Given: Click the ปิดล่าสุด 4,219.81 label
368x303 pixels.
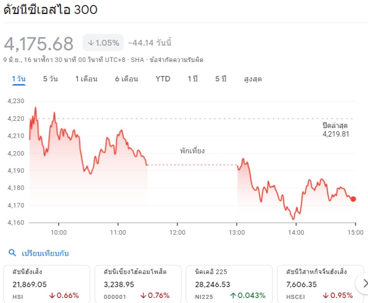Looking at the screenshot, I should point(335,130).
